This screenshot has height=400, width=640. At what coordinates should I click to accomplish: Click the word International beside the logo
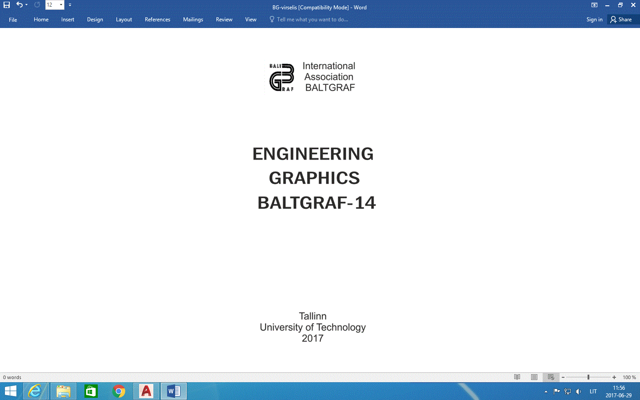click(x=329, y=66)
